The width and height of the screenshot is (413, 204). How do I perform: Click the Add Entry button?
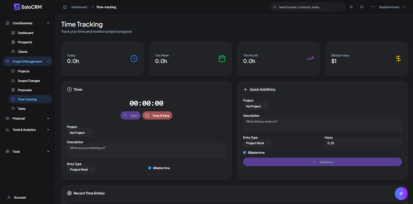tap(322, 162)
